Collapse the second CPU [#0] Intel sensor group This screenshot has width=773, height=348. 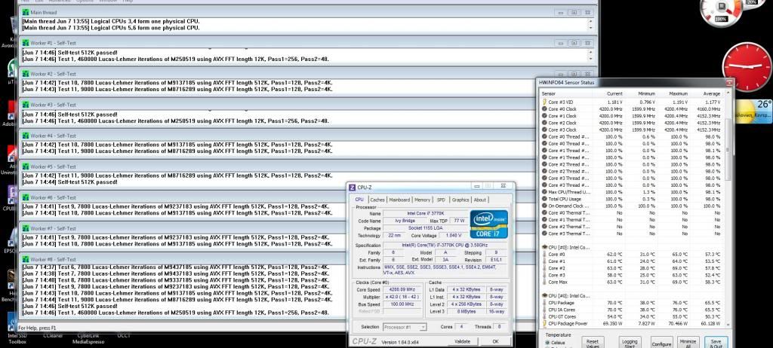[544, 296]
